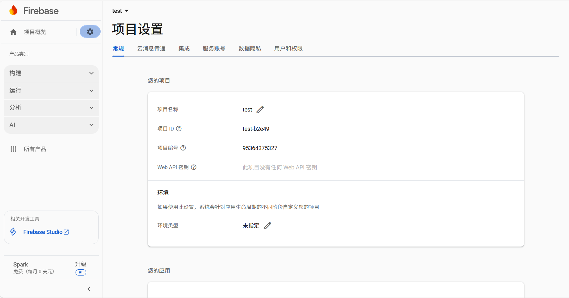Switch to the 服务账号 tab

click(x=214, y=48)
